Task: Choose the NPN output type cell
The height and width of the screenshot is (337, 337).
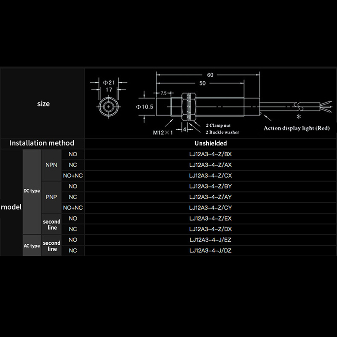Action: [x=51, y=165]
